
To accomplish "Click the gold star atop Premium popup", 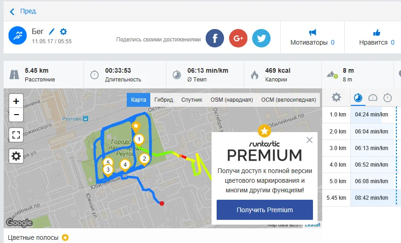I will pos(265,131).
